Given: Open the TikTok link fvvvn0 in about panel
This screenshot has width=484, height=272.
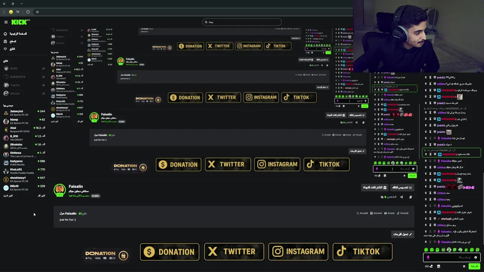Looking at the screenshot, I should click(403, 213).
